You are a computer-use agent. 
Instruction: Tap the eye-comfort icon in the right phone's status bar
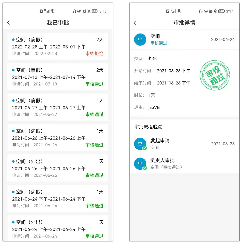tap(206, 11)
